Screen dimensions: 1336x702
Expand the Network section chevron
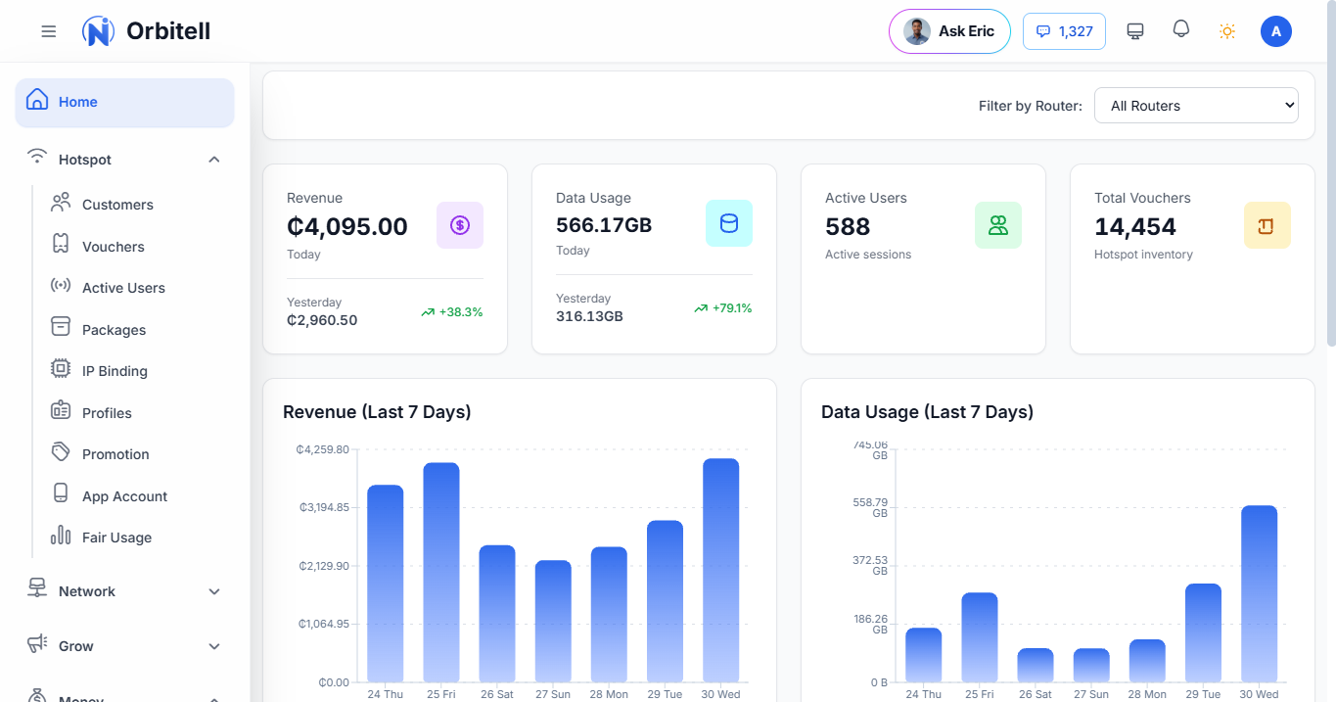(x=214, y=591)
